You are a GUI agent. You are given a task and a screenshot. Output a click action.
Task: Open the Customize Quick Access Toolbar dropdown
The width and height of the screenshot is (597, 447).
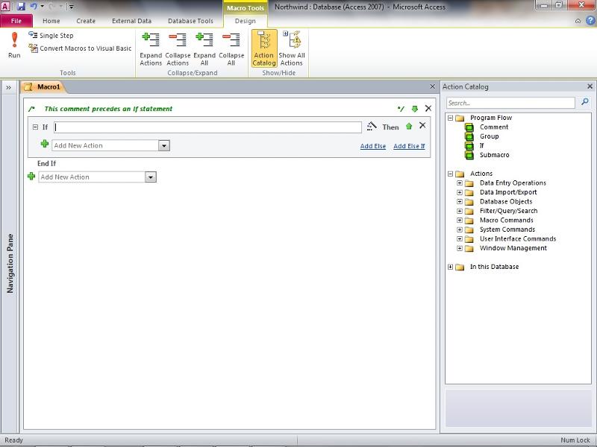[x=71, y=7]
